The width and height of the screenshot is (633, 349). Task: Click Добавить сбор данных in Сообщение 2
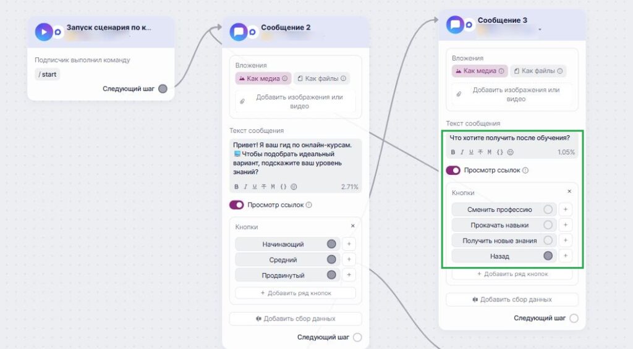point(295,319)
